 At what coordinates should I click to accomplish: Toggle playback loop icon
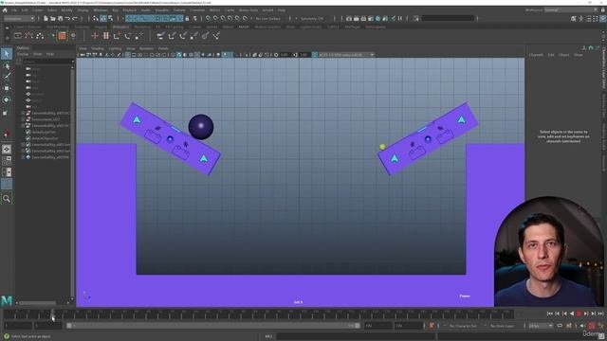[560, 326]
